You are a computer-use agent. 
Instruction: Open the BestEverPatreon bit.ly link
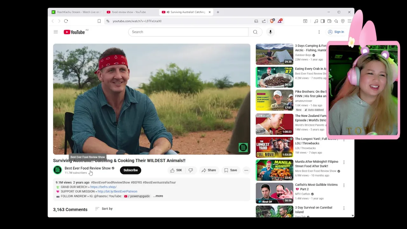click(x=117, y=191)
